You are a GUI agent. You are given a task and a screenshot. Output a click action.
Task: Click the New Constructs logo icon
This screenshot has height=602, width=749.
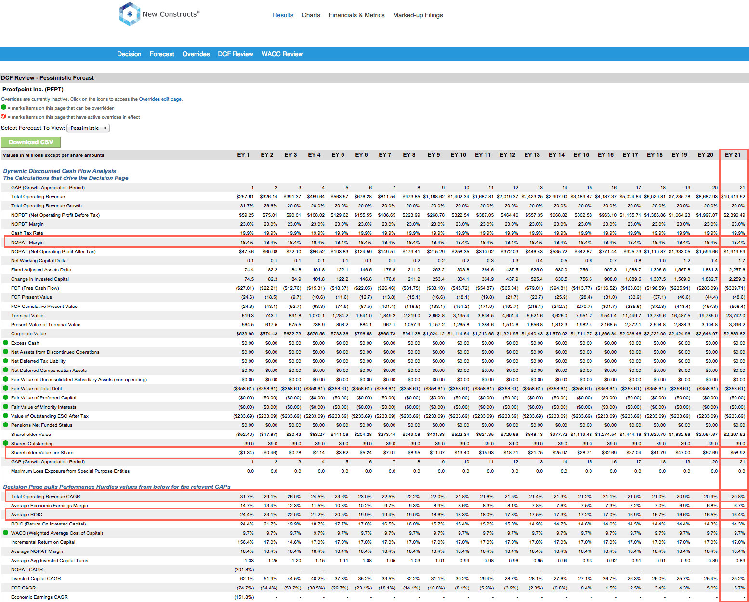coord(130,14)
